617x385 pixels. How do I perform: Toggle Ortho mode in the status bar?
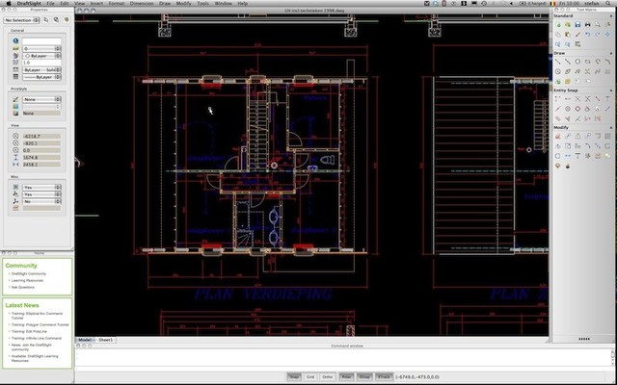(328, 376)
